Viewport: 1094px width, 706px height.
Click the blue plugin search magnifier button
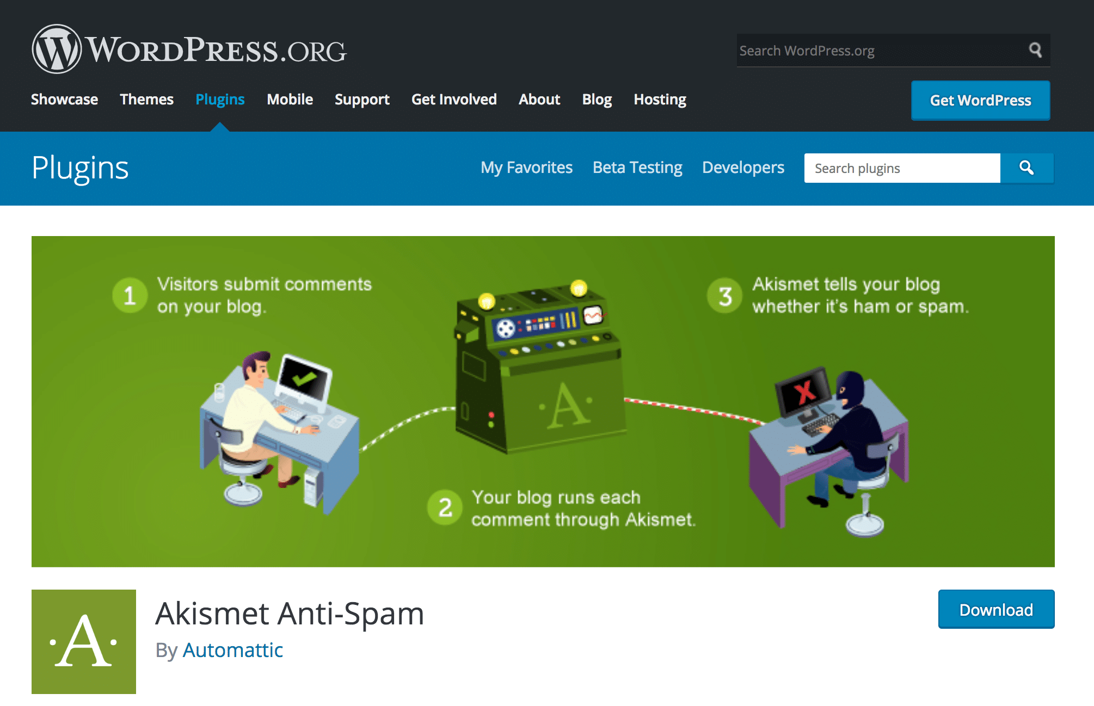1027,168
